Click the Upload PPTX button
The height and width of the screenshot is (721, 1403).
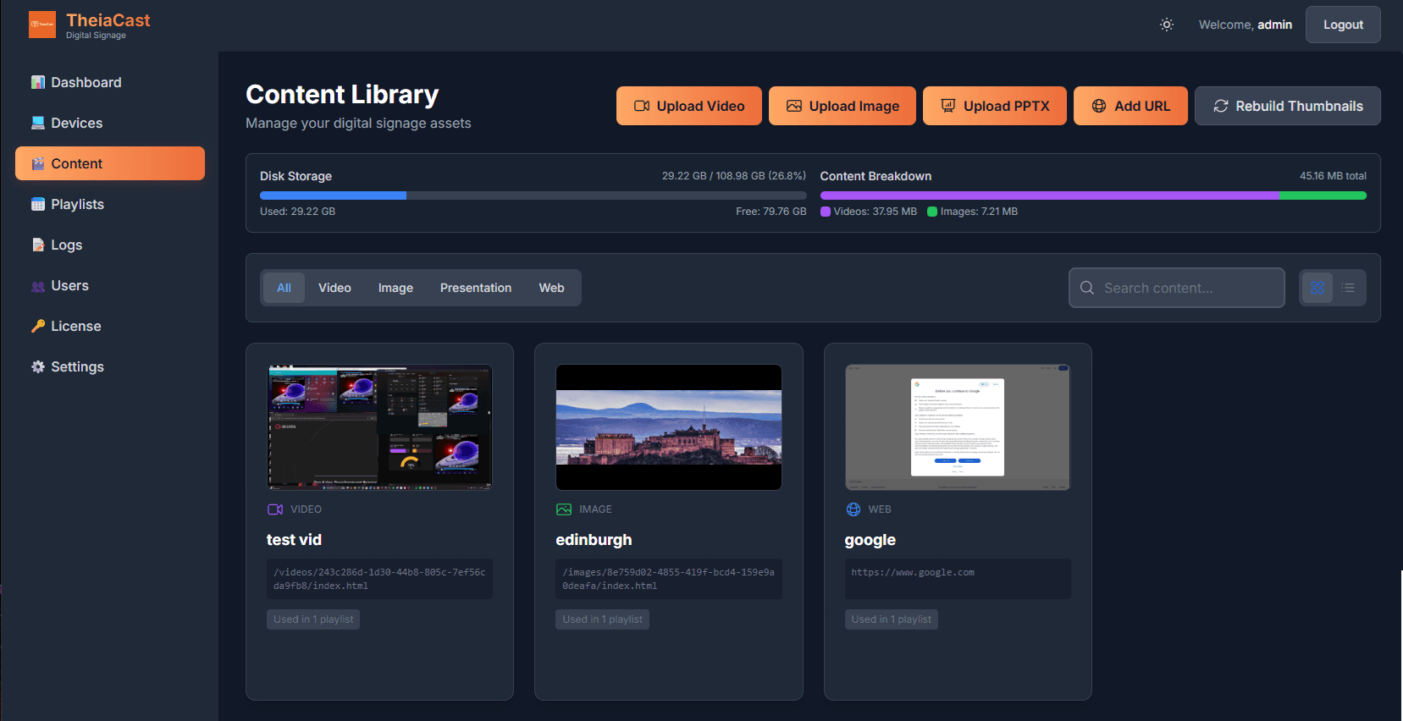995,106
